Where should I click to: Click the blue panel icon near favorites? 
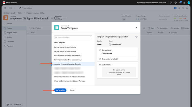coord(175,8)
